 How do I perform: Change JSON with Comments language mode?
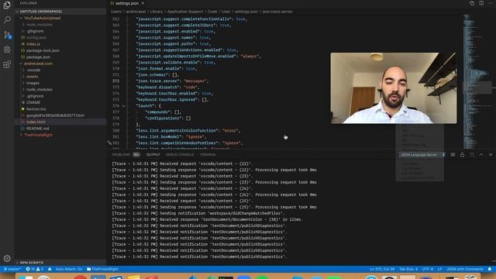tap(465, 269)
